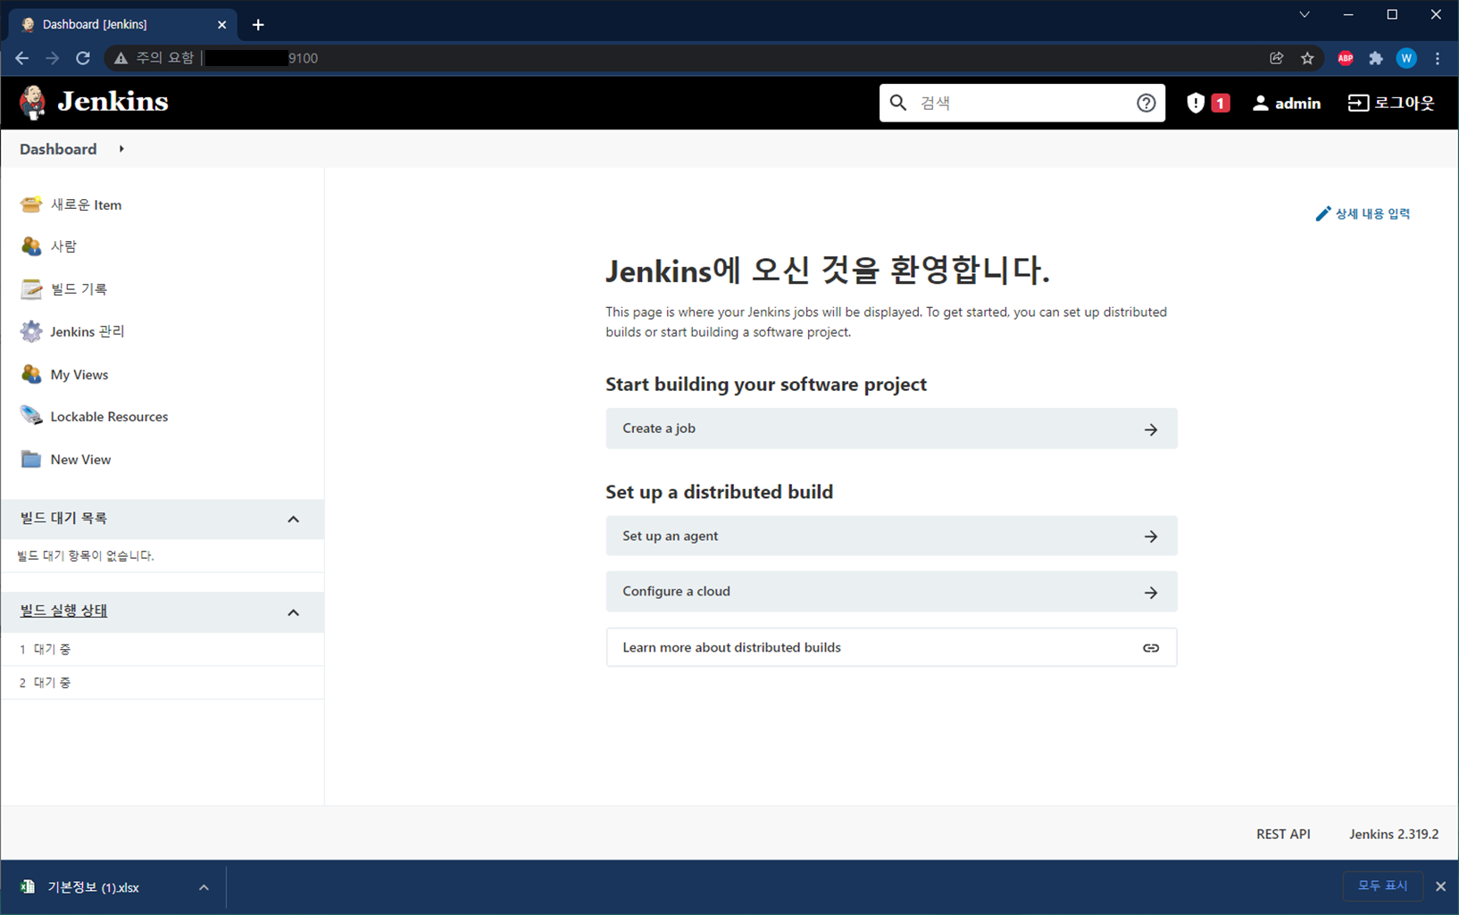Click the Set up an agent button

pyautogui.click(x=891, y=536)
